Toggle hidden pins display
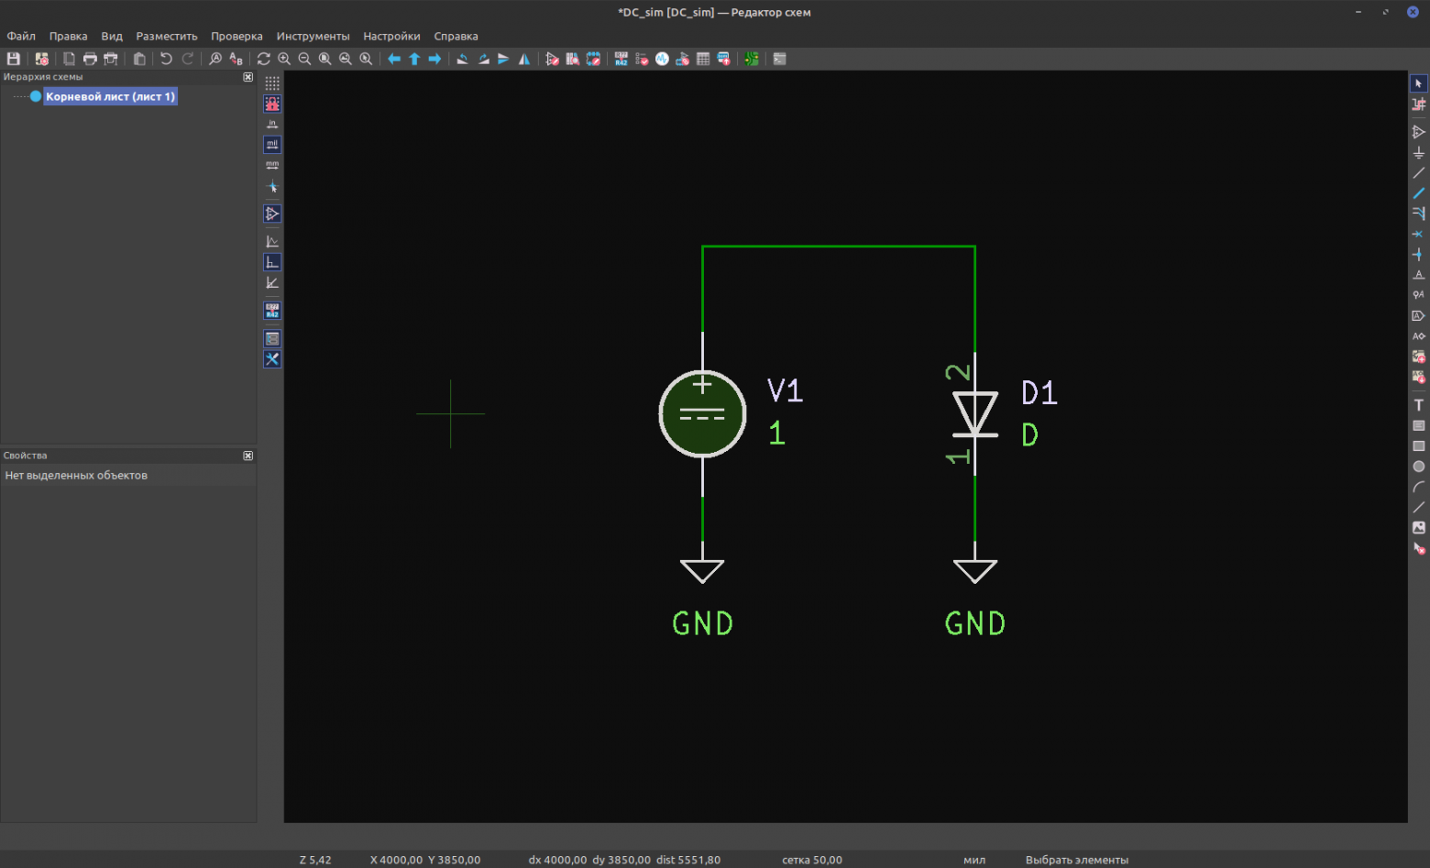The image size is (1430, 868). (x=272, y=214)
